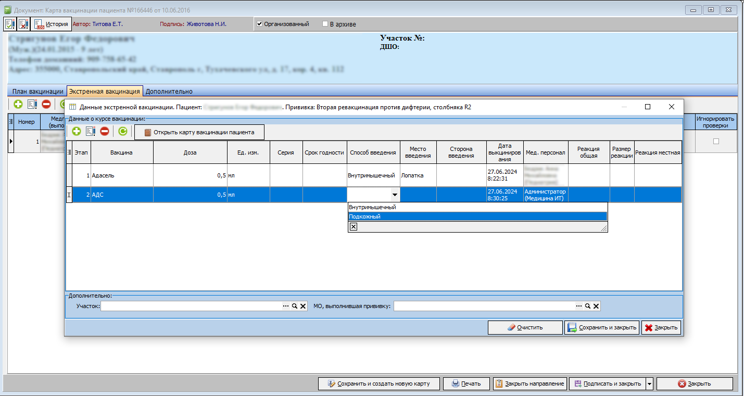The width and height of the screenshot is (744, 396).
Task: Grab the dropdown list corner grip
Action: pos(604,228)
